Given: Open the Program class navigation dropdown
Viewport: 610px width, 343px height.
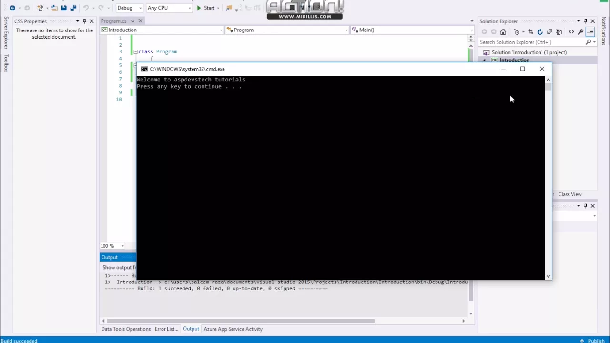Looking at the screenshot, I should [346, 30].
